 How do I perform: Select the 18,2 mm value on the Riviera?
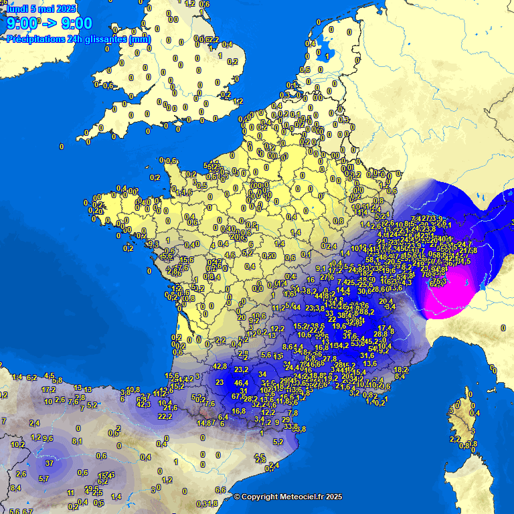point(401,369)
